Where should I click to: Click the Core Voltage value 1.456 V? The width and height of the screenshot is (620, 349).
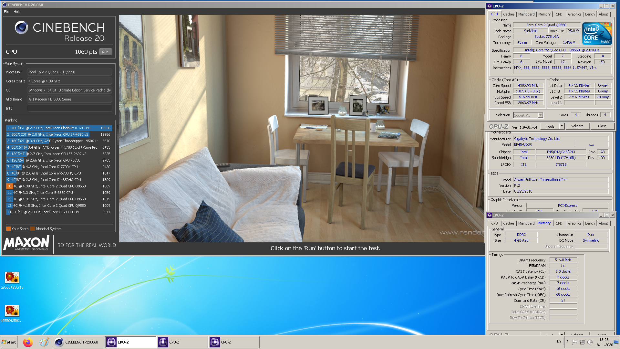click(x=569, y=43)
